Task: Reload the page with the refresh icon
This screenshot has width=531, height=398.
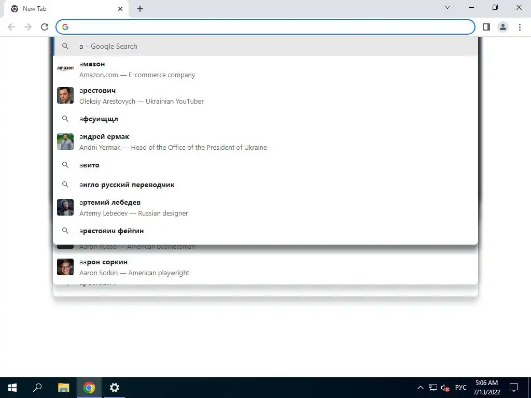Action: pos(45,27)
